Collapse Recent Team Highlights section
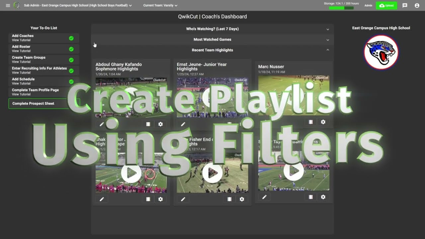425x239 pixels. (212, 50)
